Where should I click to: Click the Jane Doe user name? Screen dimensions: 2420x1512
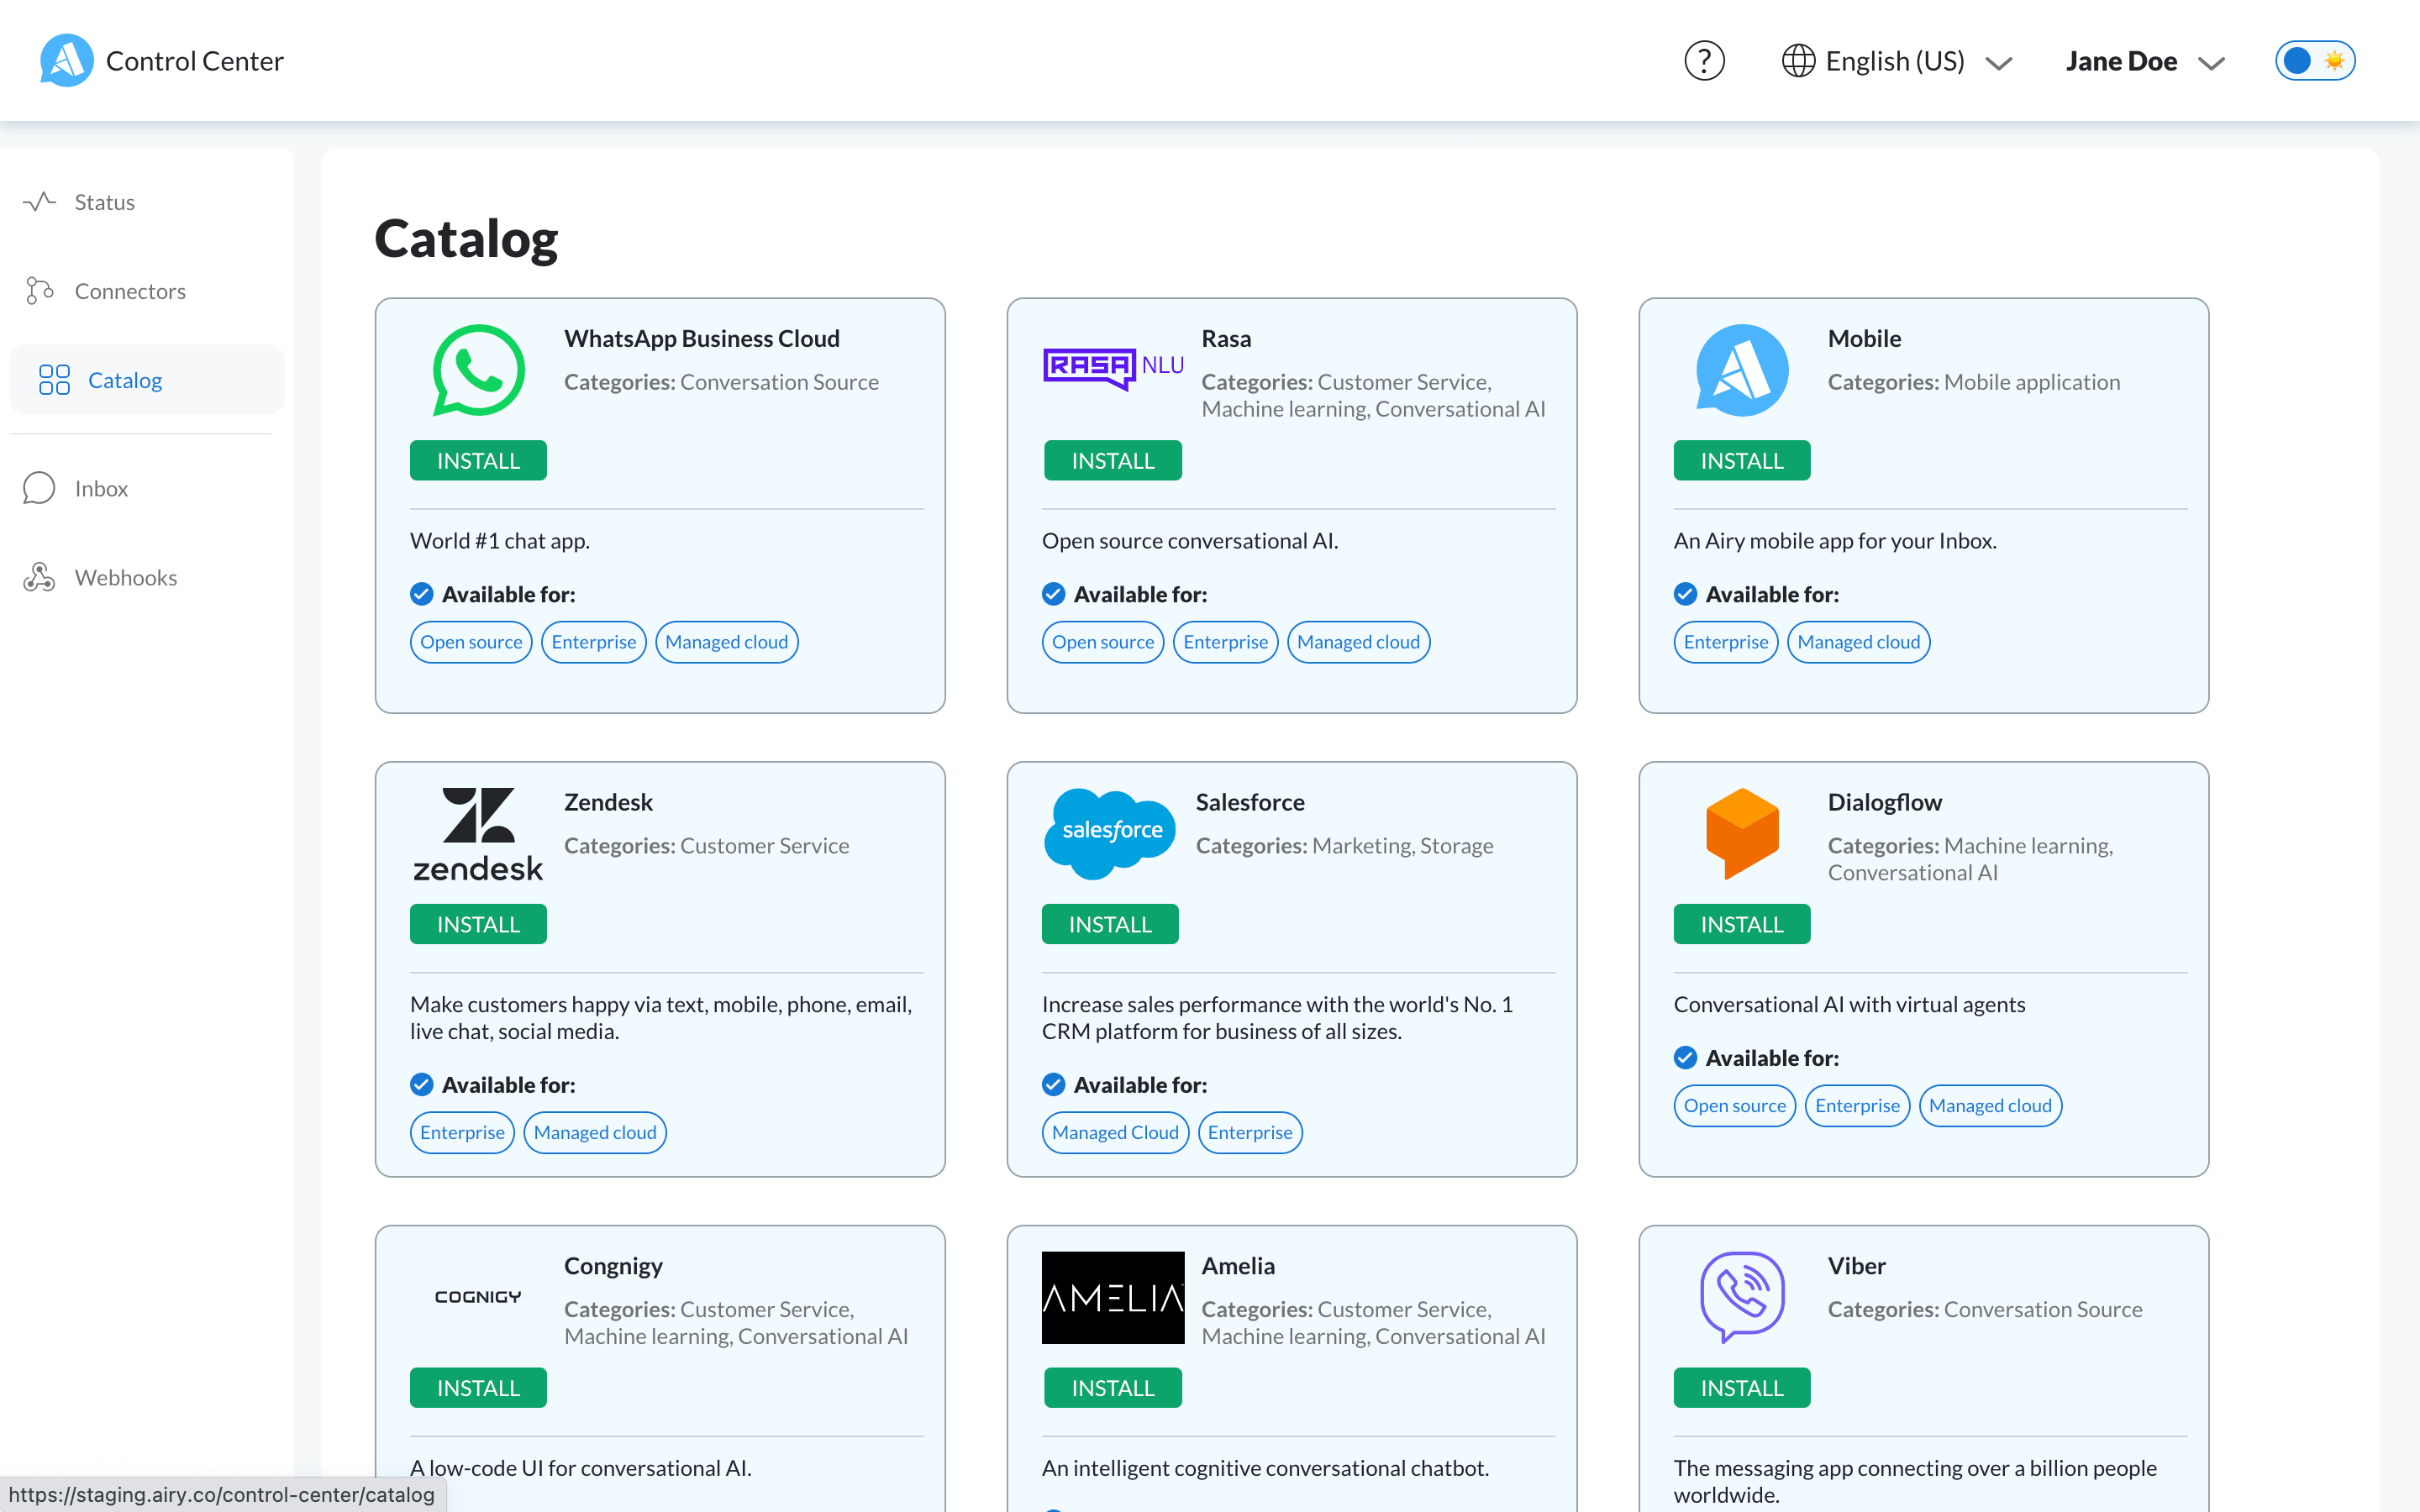coord(2120,61)
